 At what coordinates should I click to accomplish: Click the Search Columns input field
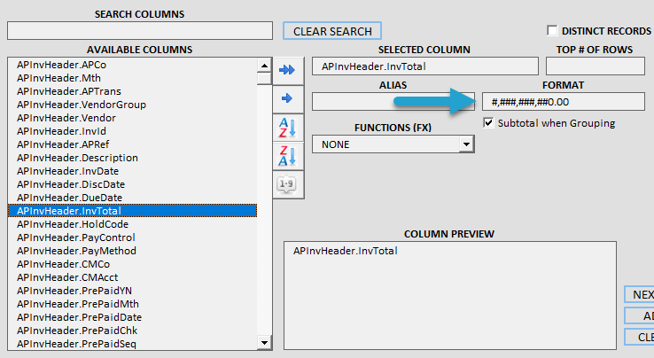click(x=140, y=31)
